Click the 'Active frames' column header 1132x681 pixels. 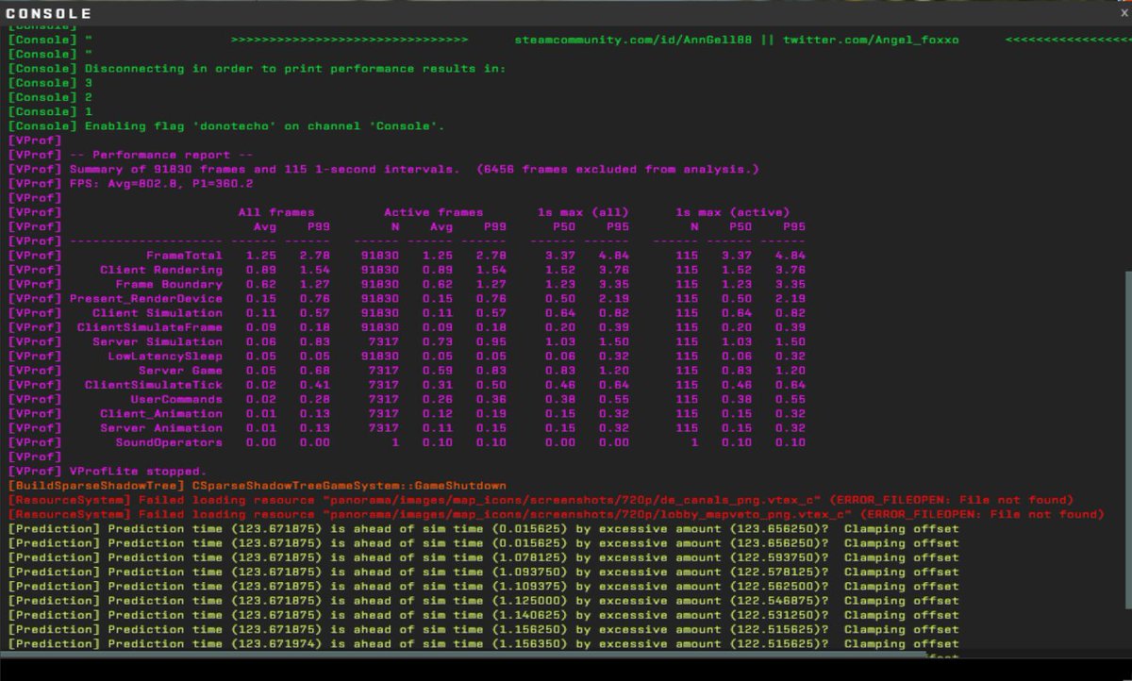pos(433,212)
